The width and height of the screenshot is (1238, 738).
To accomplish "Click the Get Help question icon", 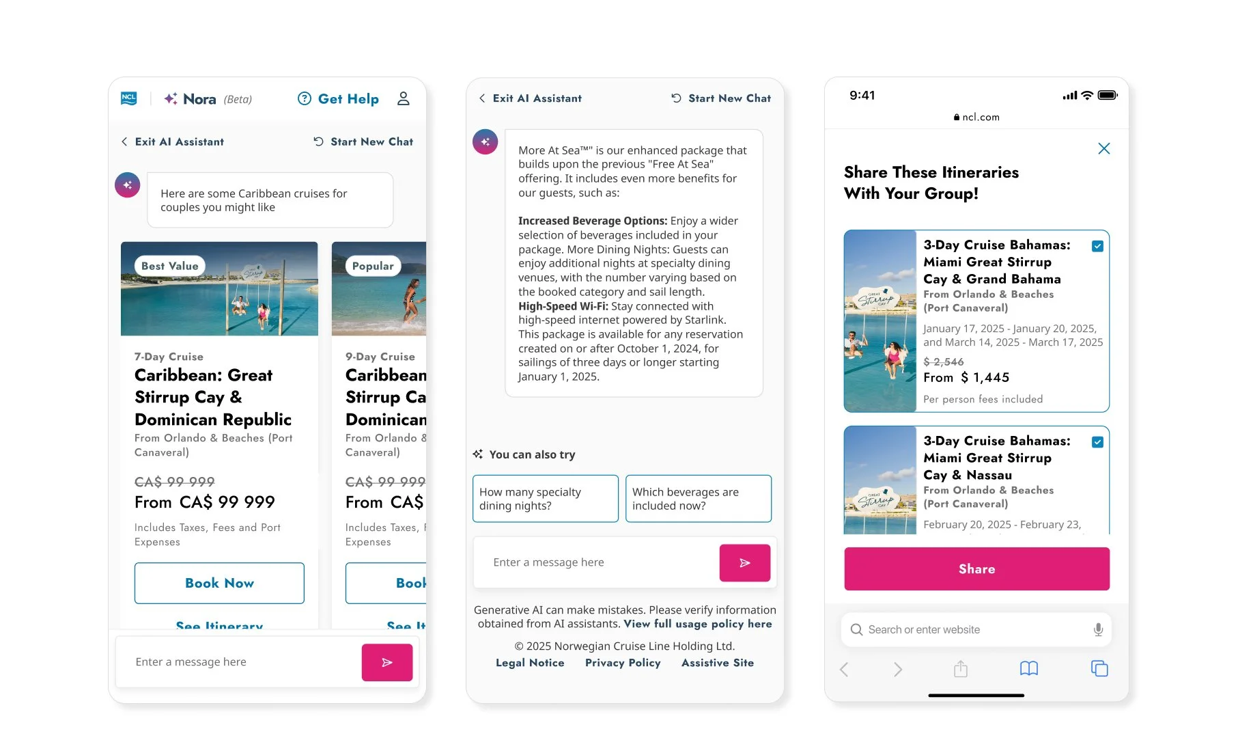I will point(305,98).
